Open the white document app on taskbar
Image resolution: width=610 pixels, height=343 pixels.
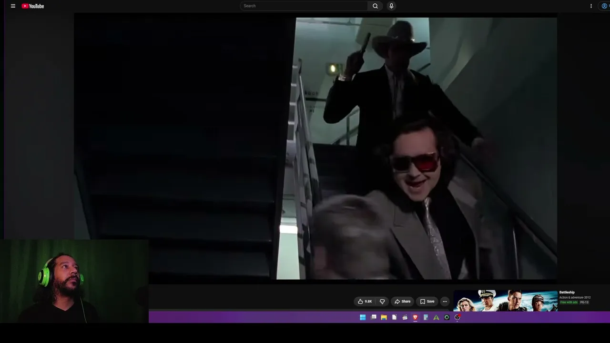(394, 317)
